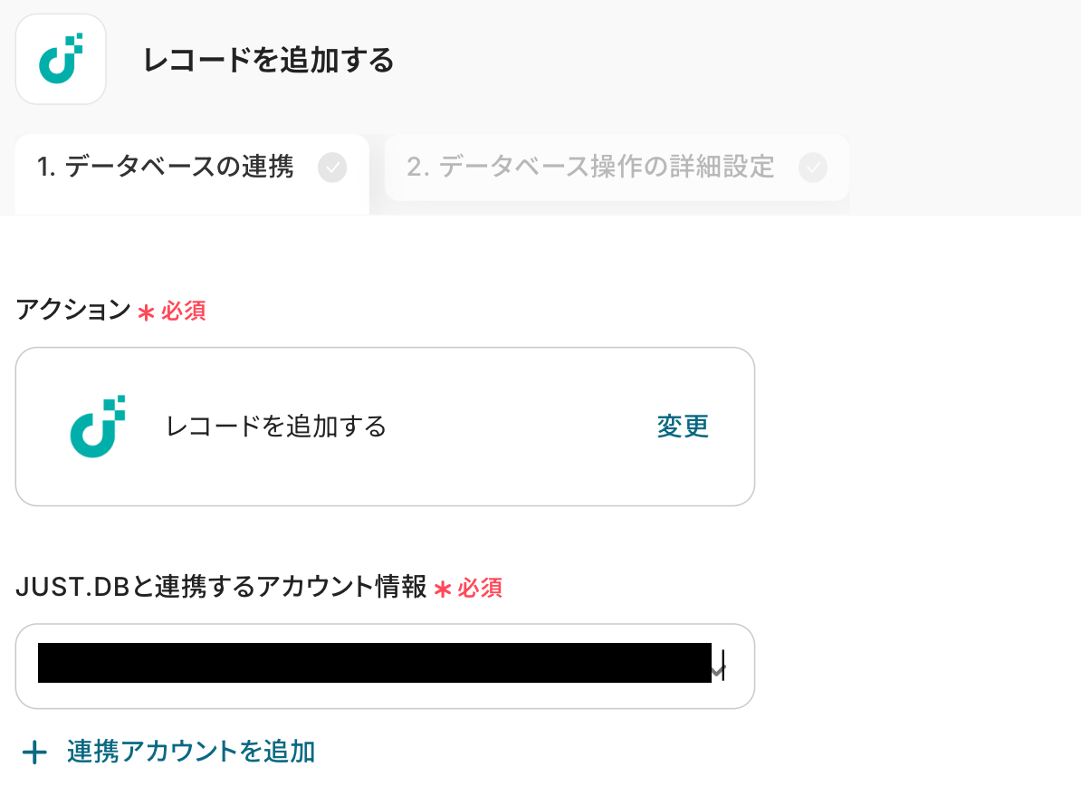Open the 2. データベース操作の詳細設定 tab
This screenshot has width=1081, height=786.
click(591, 168)
